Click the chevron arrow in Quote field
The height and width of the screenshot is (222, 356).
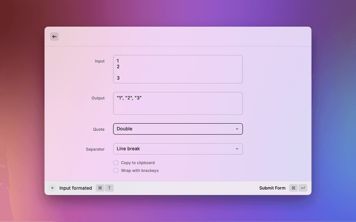pos(237,129)
